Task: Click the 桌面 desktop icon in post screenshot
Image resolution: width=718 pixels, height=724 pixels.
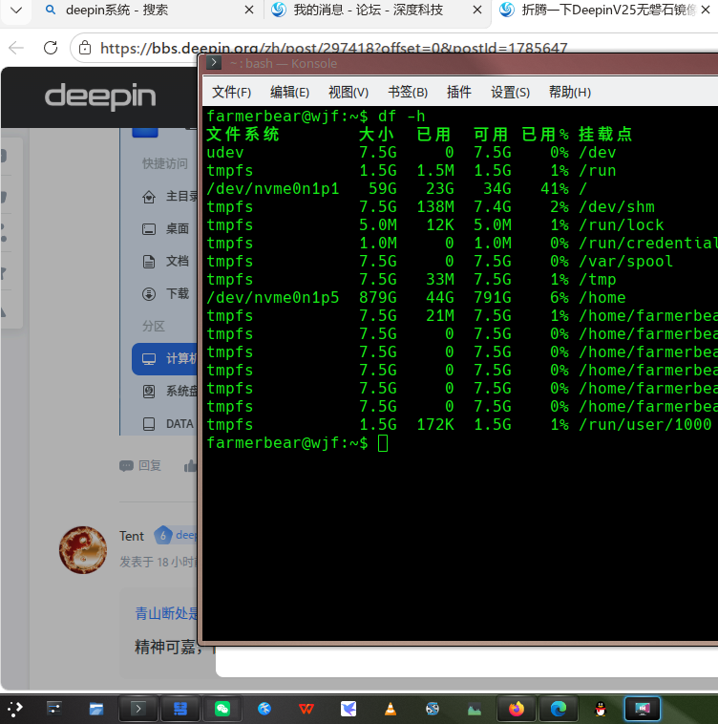Action: coord(149,229)
